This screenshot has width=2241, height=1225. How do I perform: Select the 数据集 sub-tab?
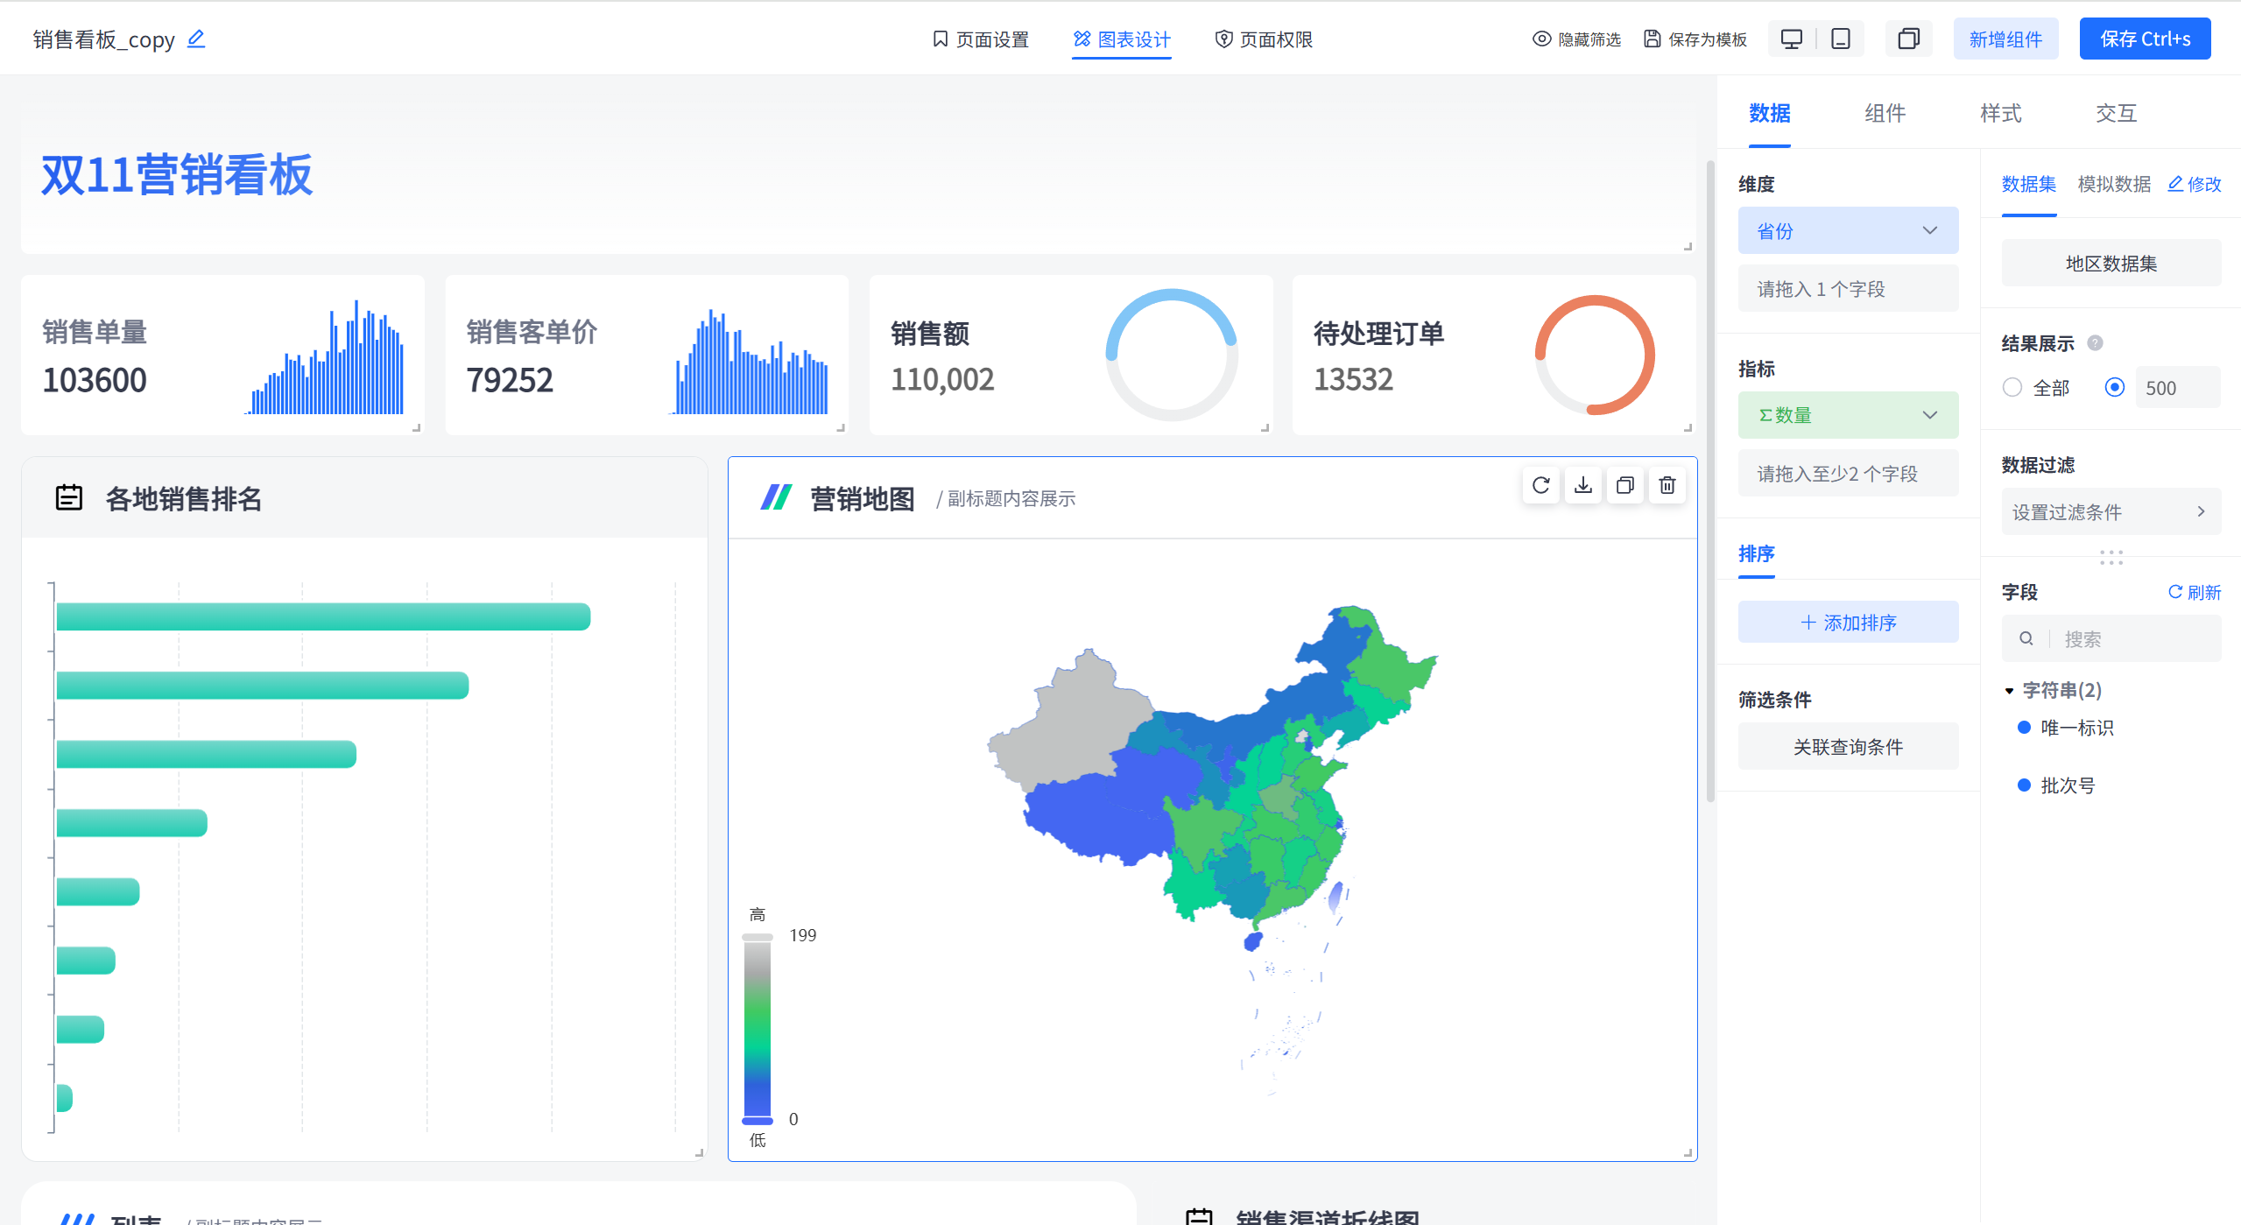[x=2029, y=184]
